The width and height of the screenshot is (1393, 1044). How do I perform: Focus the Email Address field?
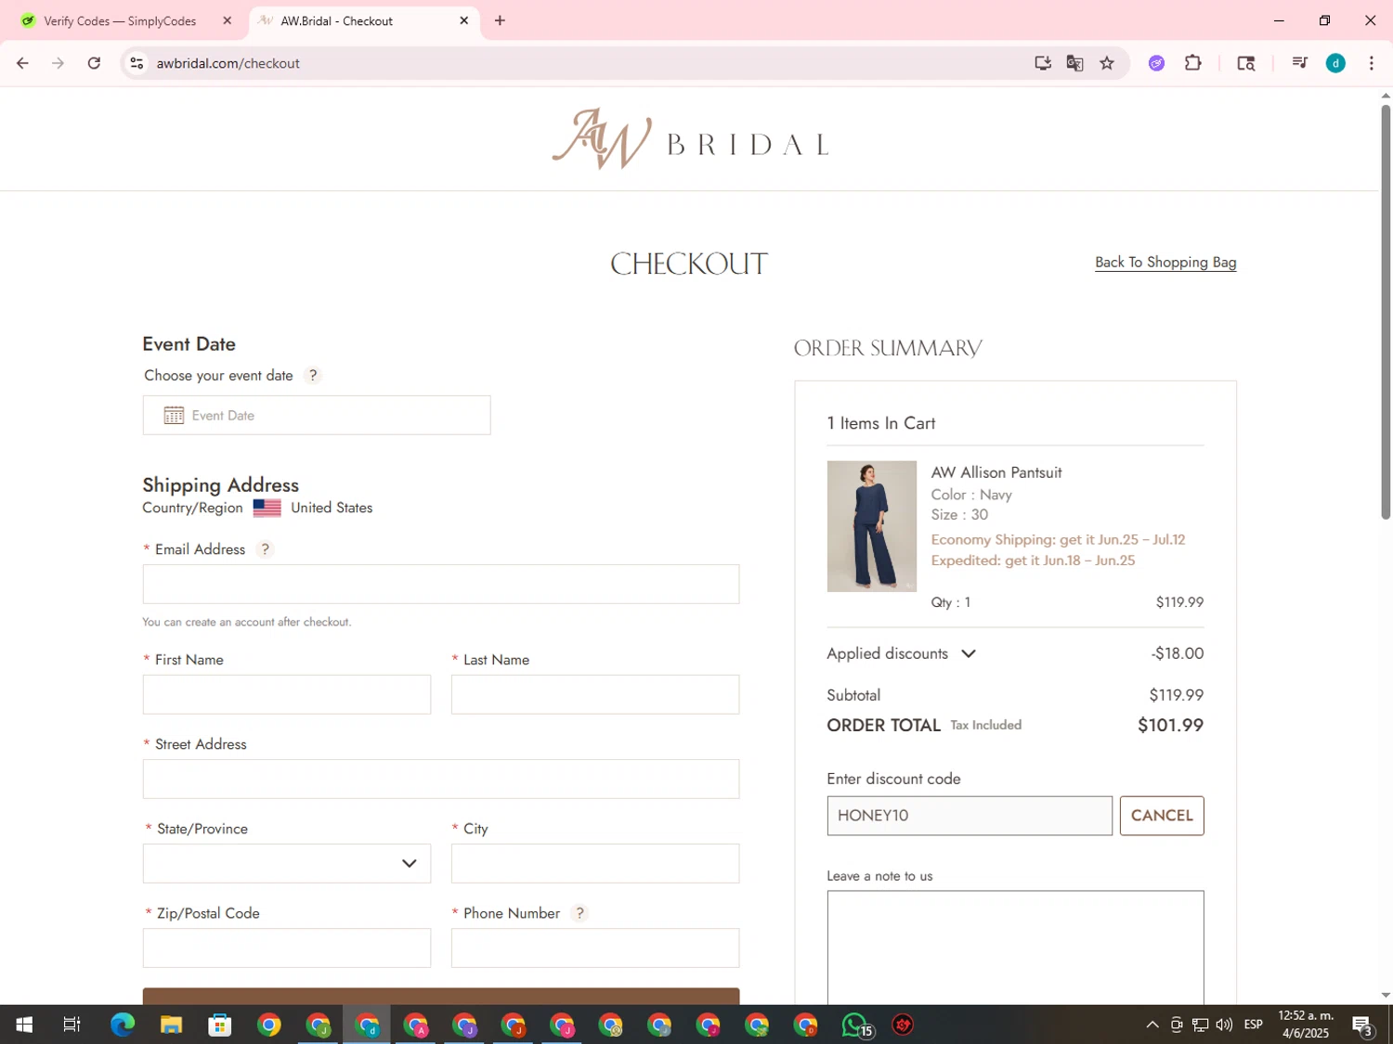[x=441, y=584]
